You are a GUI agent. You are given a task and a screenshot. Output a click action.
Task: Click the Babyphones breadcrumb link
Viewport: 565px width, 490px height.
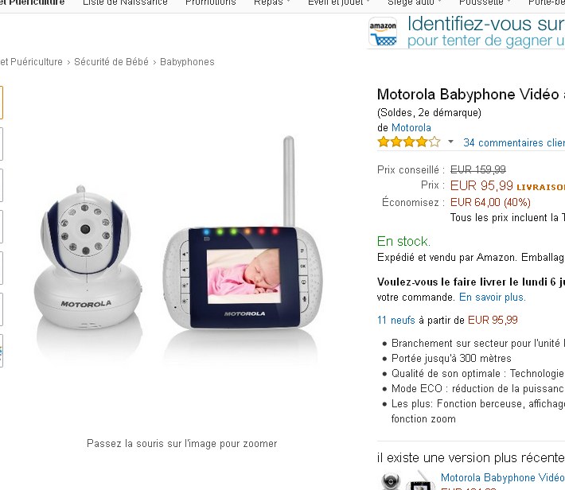[x=187, y=62]
